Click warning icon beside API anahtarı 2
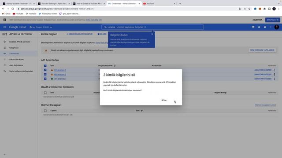 (52, 74)
